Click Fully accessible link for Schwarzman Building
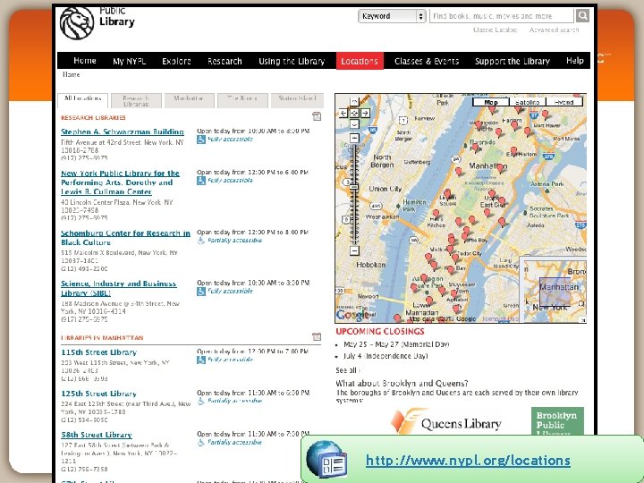 coord(230,140)
